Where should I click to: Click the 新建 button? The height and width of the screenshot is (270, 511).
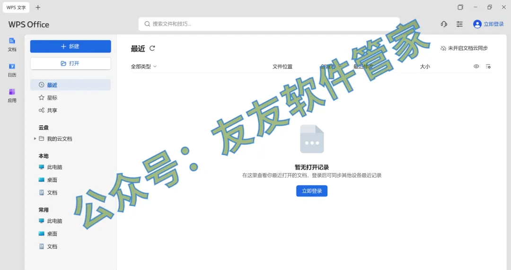click(x=70, y=46)
